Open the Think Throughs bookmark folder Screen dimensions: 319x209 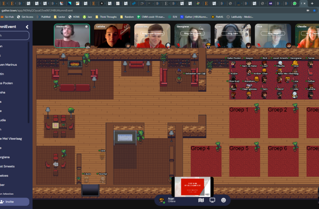[106, 17]
